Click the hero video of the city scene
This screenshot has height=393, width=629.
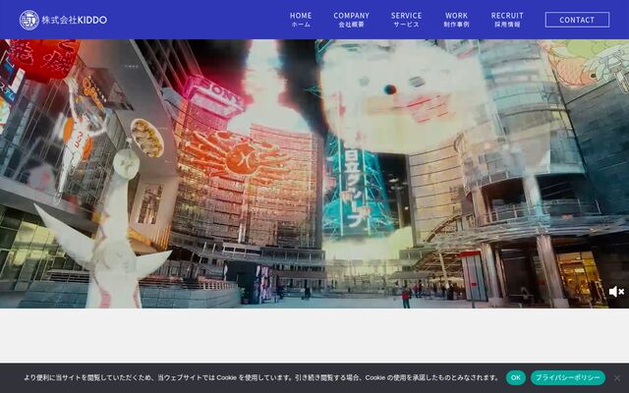point(314,174)
